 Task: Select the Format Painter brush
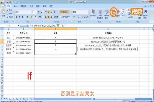click(x=7, y=17)
